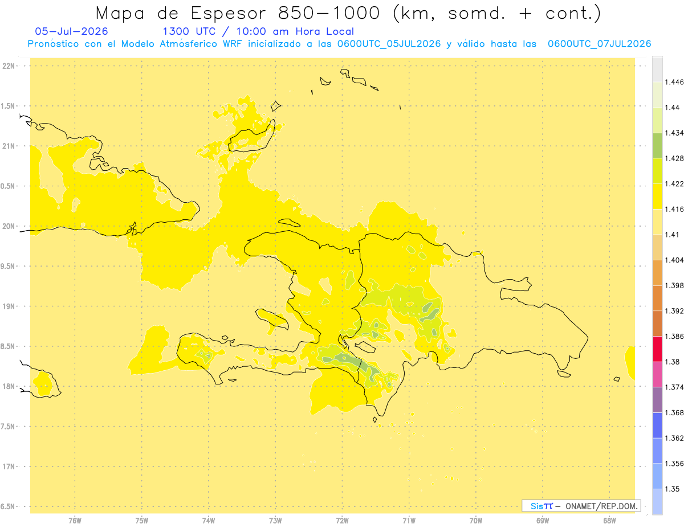This screenshot has width=684, height=528.
Task: Click the legend value '1.404'
Action: tap(674, 260)
